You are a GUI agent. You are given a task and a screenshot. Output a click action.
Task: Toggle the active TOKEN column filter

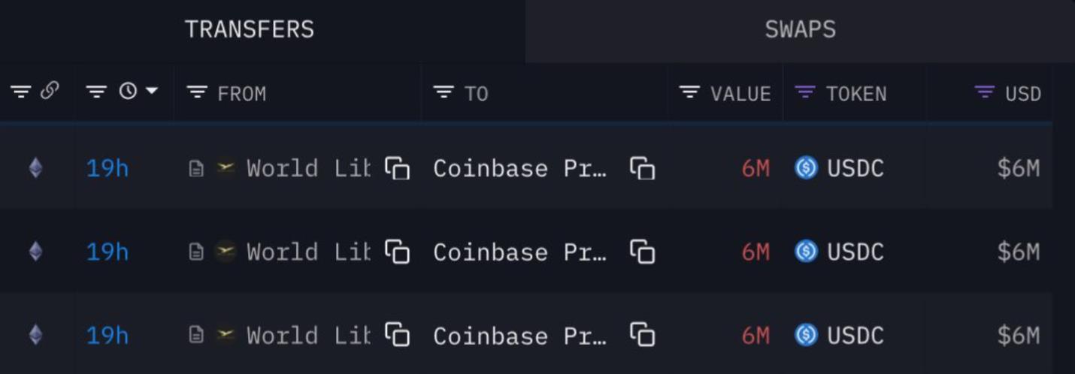tap(805, 92)
